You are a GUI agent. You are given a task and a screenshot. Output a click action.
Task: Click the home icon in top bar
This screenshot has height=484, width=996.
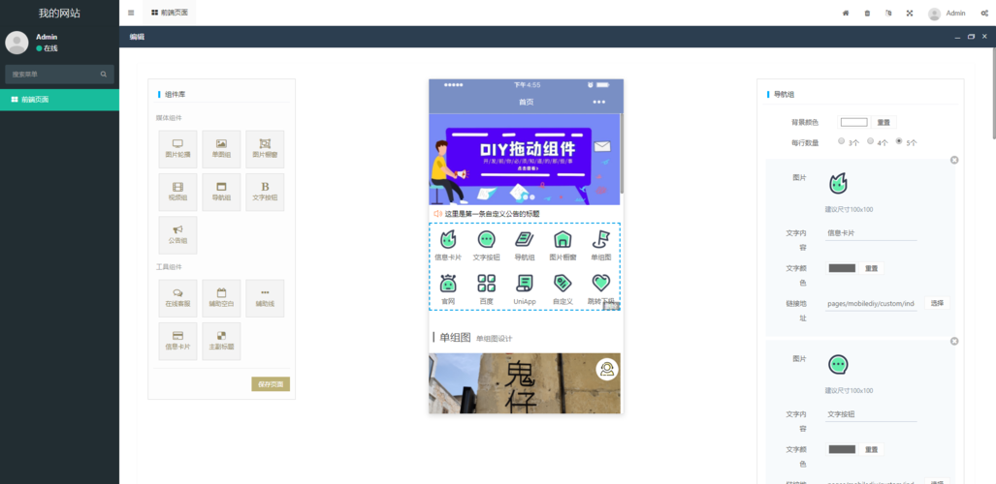846,13
